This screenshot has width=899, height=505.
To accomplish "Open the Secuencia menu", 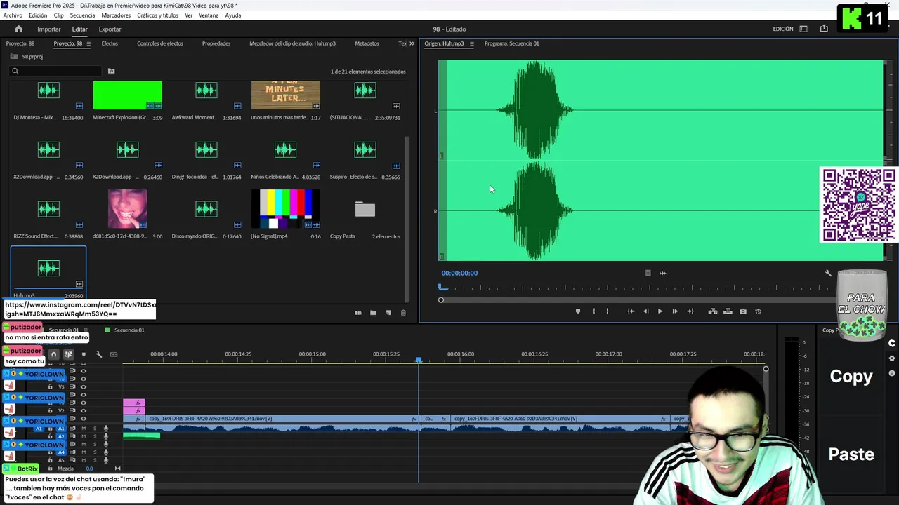I will pos(82,15).
